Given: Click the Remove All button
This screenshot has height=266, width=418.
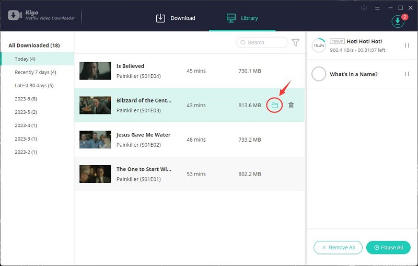Looking at the screenshot, I should [338, 248].
